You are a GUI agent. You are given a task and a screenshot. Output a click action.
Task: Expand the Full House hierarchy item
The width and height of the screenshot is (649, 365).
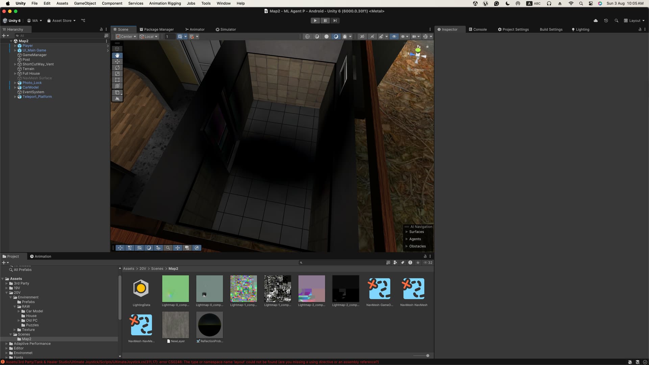click(15, 73)
